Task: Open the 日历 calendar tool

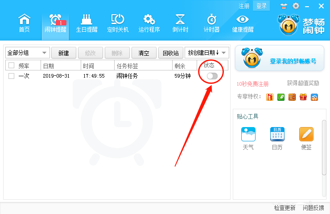Action: [x=277, y=138]
